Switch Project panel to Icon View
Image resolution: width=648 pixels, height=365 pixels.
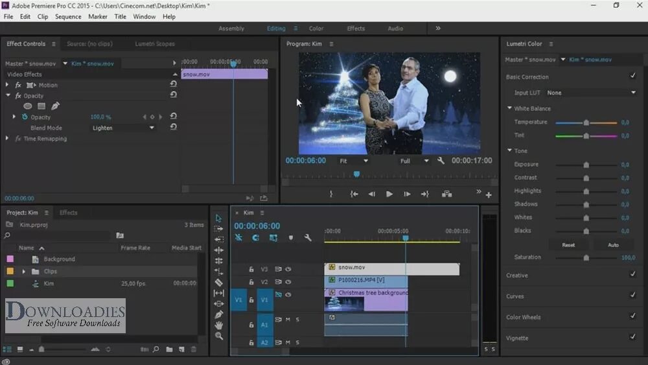click(20, 349)
